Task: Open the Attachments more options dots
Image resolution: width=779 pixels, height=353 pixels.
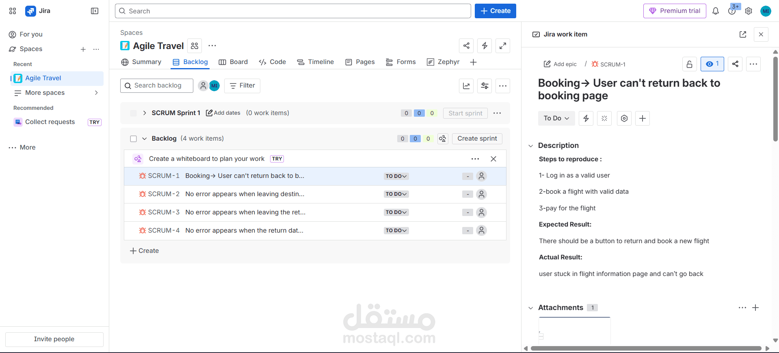Action: (742, 308)
